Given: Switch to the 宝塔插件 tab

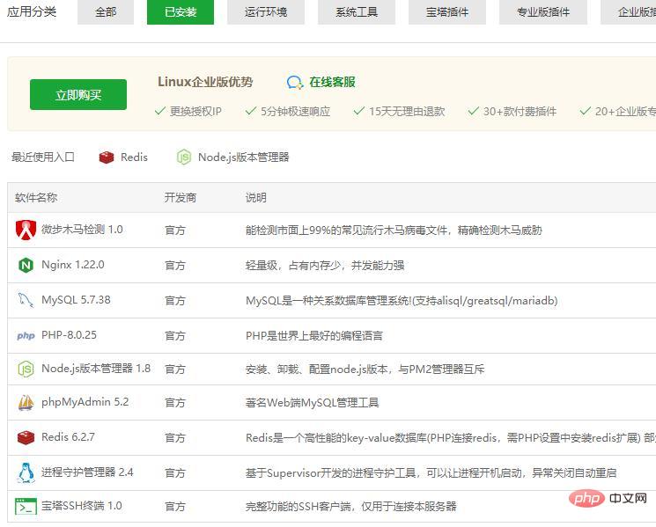Looking at the screenshot, I should (447, 12).
